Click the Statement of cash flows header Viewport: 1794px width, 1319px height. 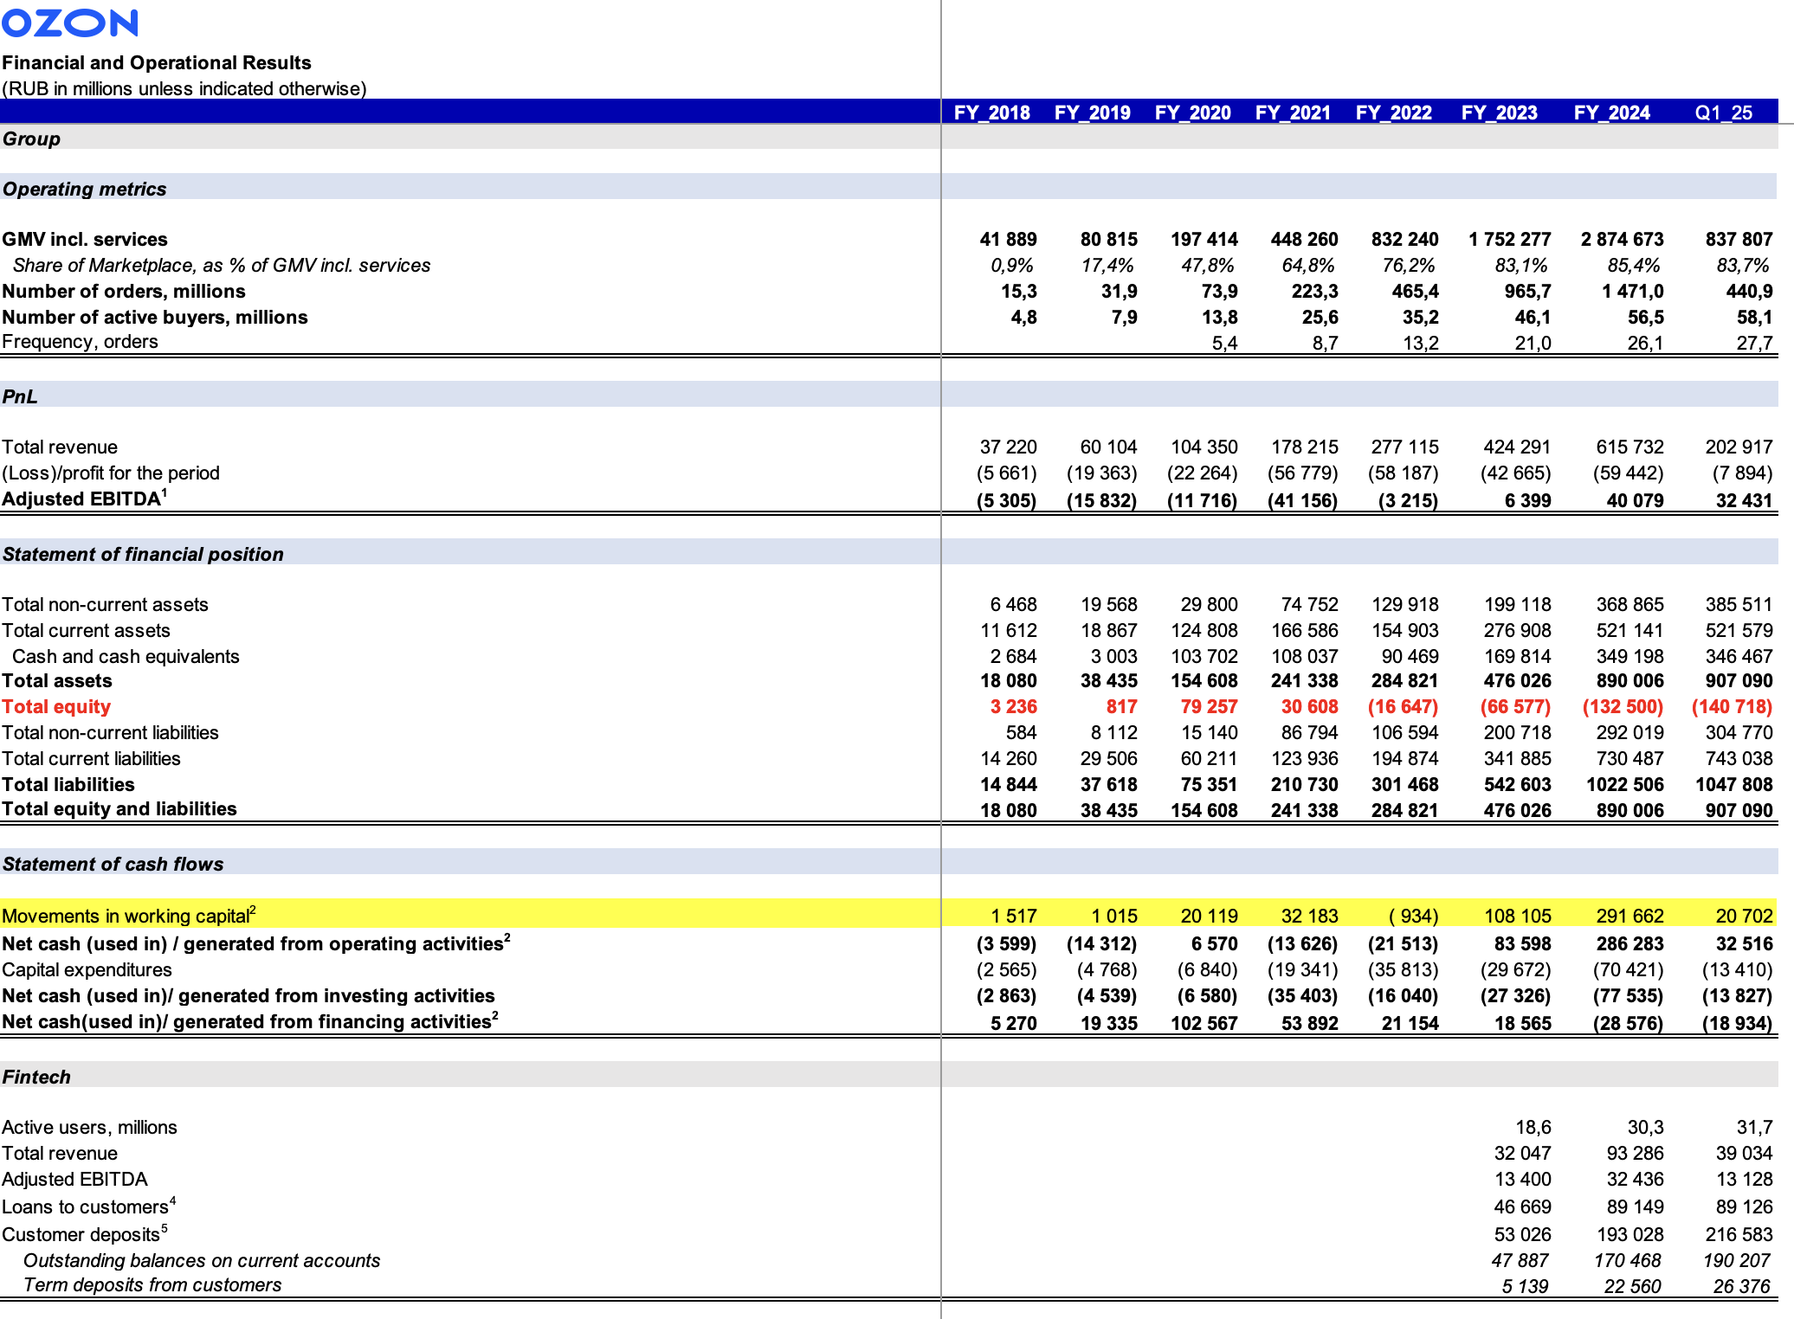(x=113, y=864)
